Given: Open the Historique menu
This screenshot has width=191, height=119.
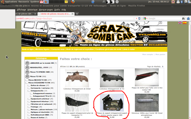Looking at the screenshot, I should tap(33, 10).
